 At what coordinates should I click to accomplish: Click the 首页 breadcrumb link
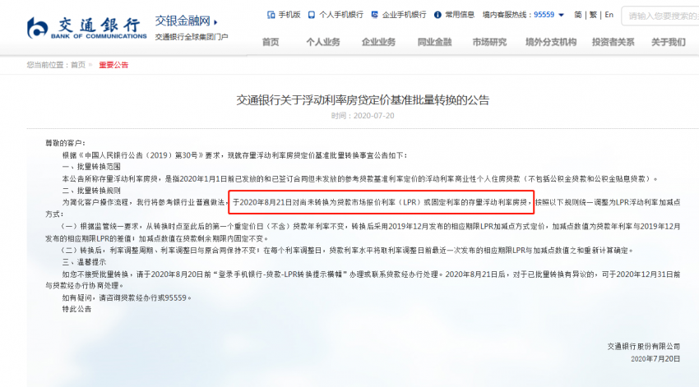coord(78,65)
